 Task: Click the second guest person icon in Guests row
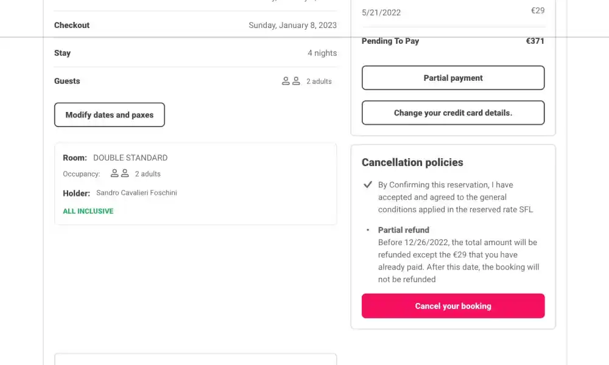(x=296, y=81)
